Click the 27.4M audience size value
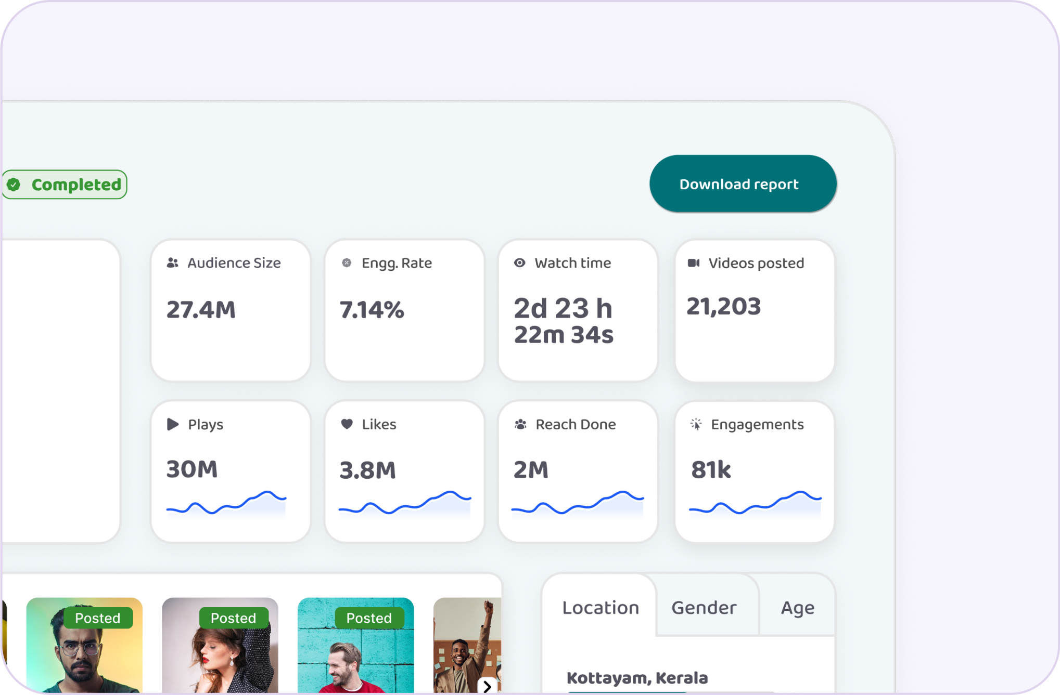 point(201,310)
